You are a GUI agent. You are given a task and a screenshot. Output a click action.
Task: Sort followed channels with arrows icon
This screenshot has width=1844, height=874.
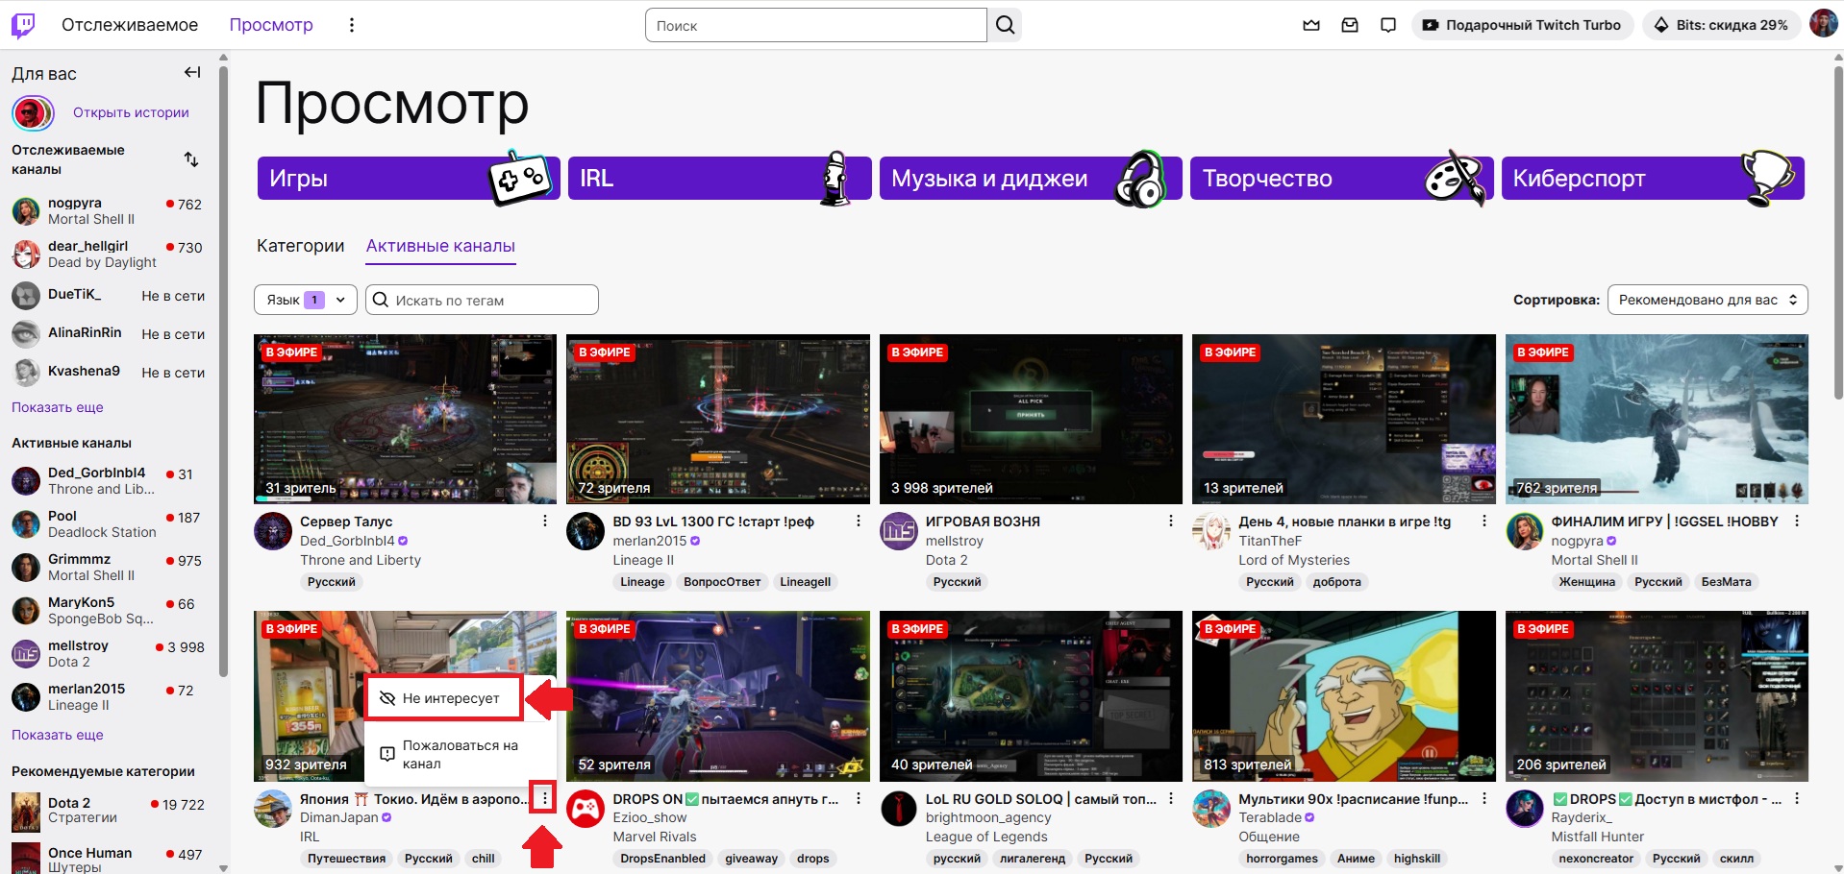191,159
